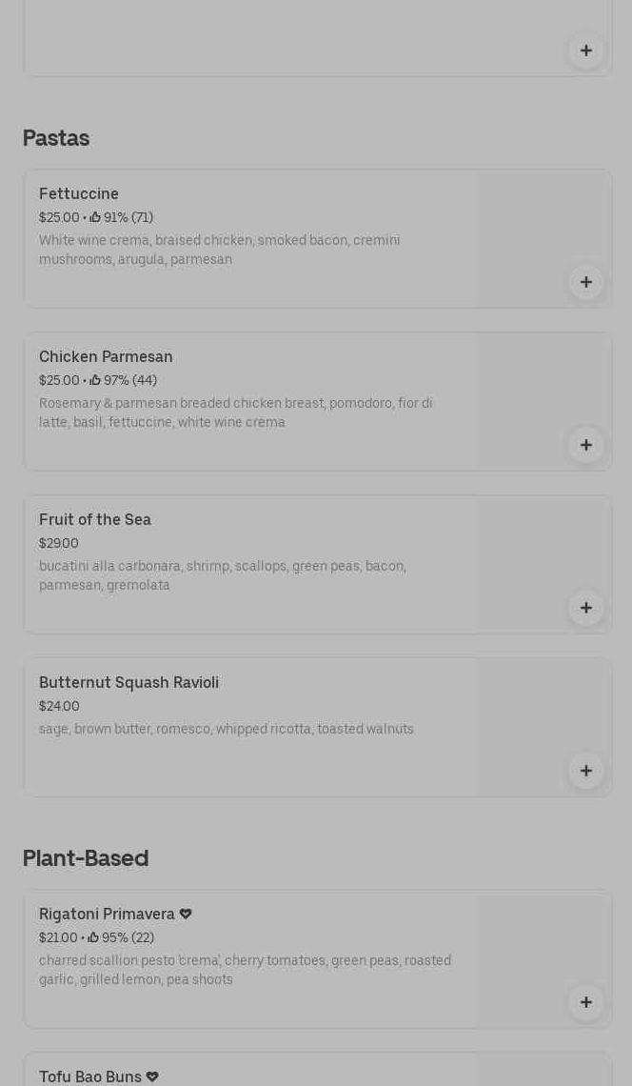Viewport: 632px width, 1086px height.
Task: Tap the plus icon on Butternut Squash Ravioli
Action: (585, 771)
